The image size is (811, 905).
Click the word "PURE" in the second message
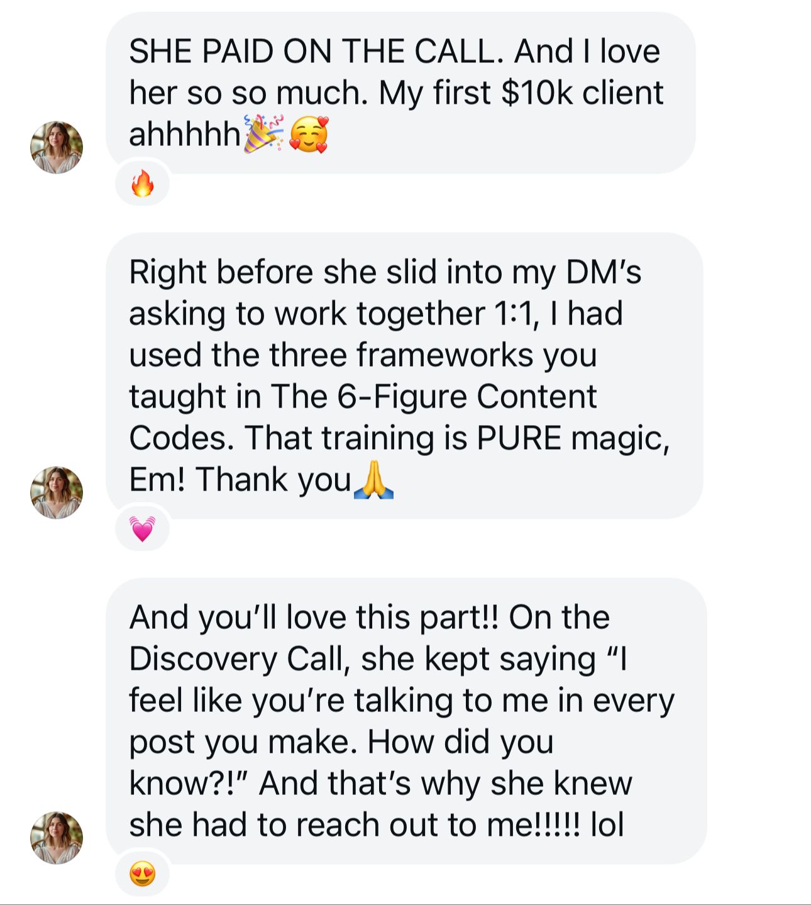pos(519,438)
